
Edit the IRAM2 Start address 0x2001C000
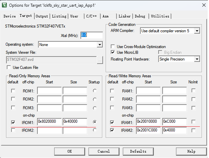tap(148, 130)
